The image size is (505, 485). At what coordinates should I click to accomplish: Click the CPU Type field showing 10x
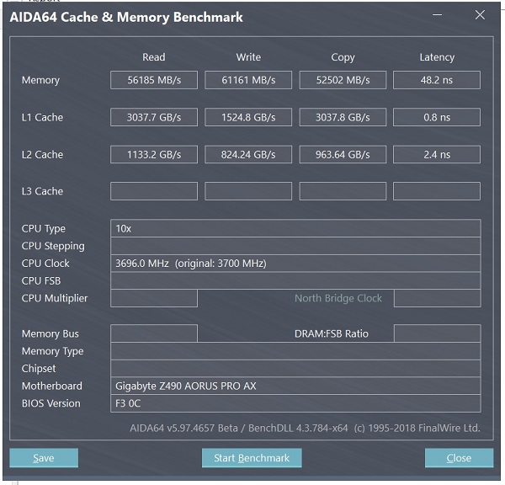tap(295, 228)
